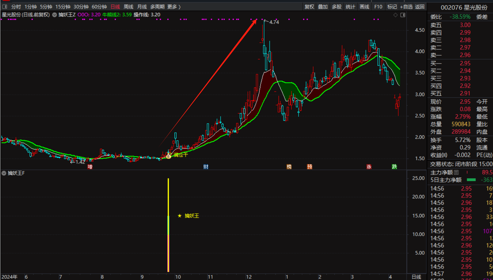Click the 增 event marker icon
The width and height of the screenshot is (493, 280).
click(90, 167)
